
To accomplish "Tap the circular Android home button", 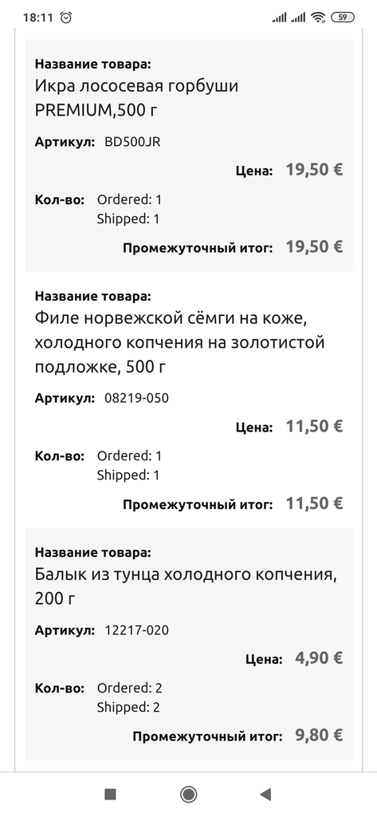I will pyautogui.click(x=188, y=794).
